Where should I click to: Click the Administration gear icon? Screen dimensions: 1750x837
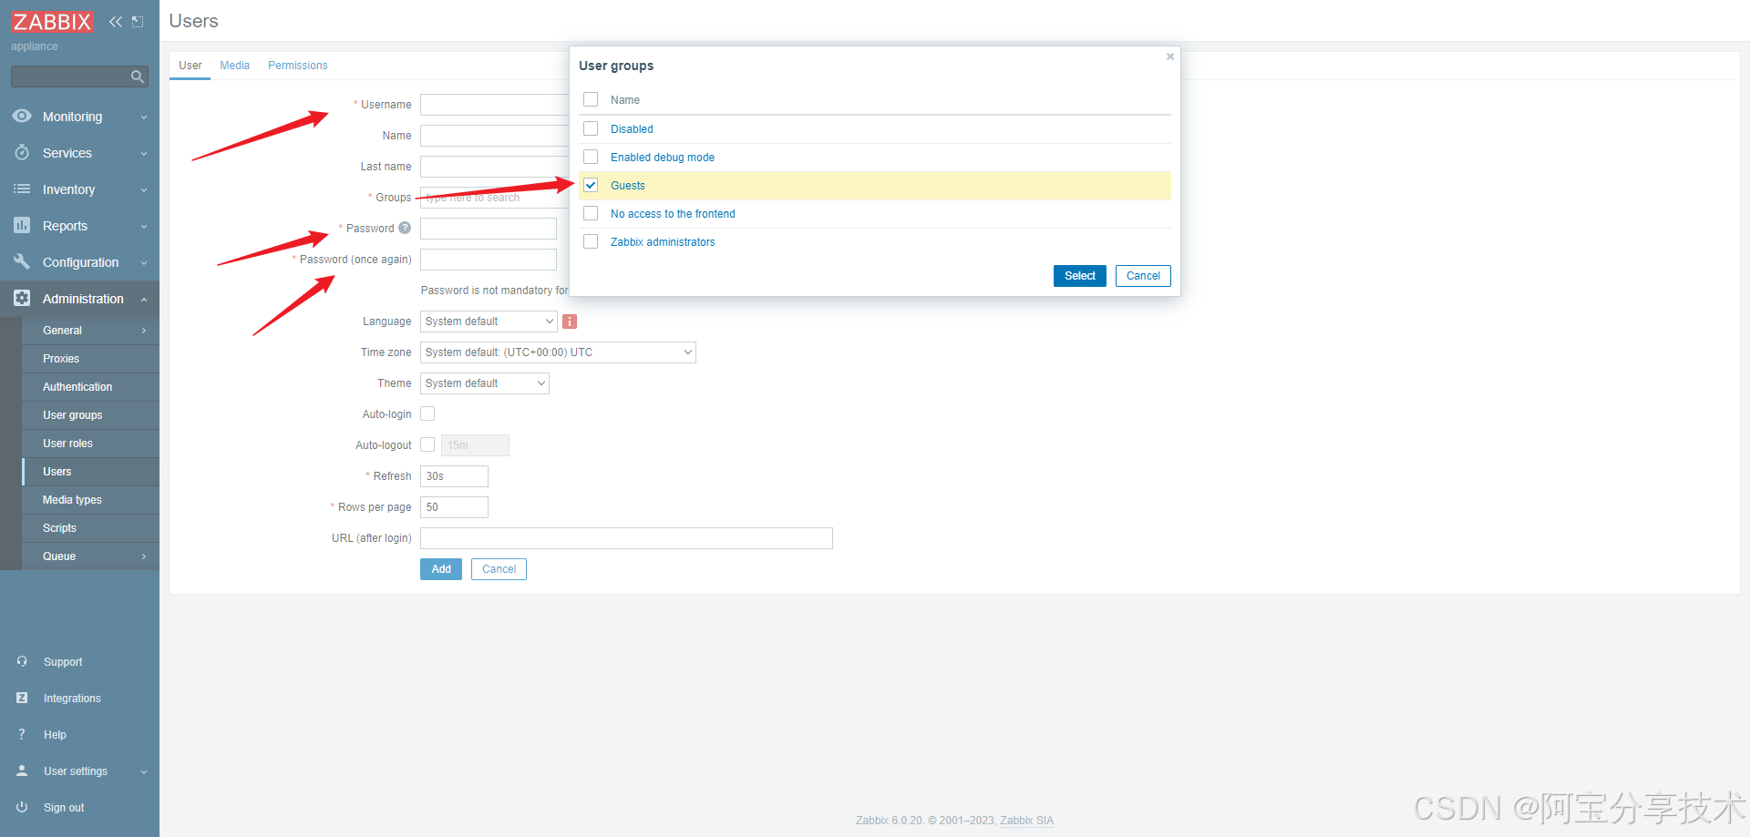click(x=22, y=298)
